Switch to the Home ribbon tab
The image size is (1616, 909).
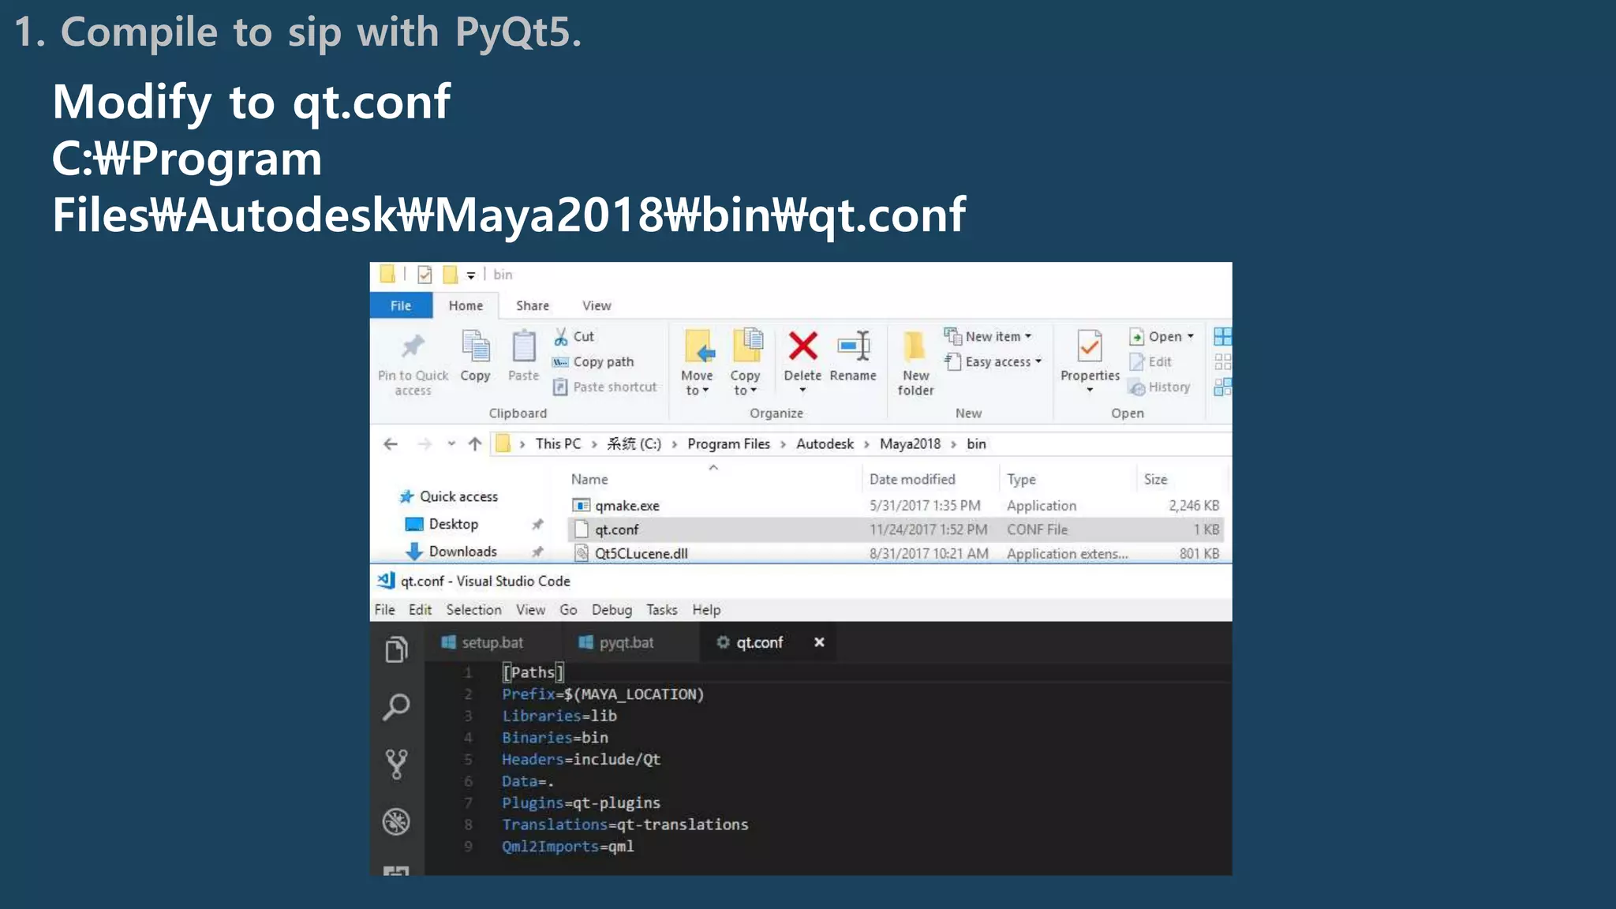pyautogui.click(x=466, y=305)
